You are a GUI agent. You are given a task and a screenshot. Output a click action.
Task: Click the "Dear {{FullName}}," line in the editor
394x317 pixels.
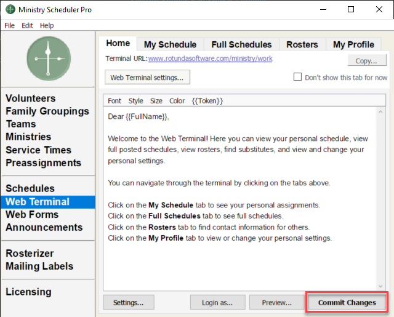[x=139, y=116]
